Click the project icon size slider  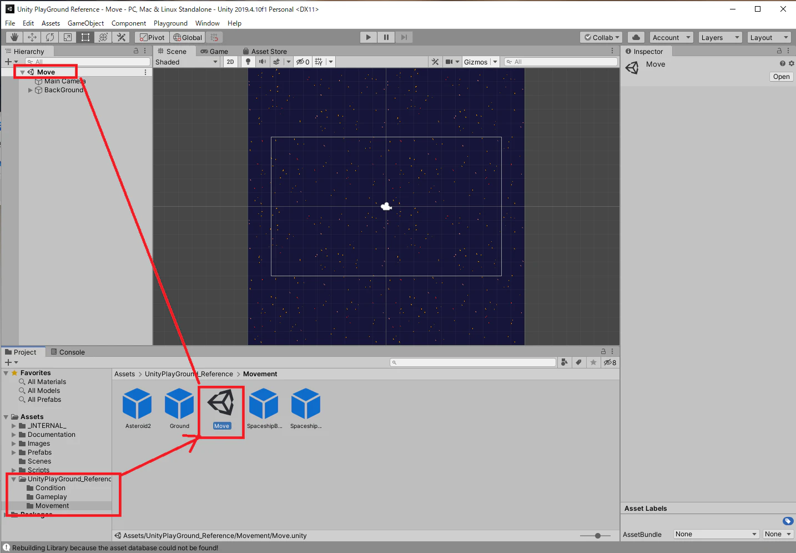click(595, 536)
